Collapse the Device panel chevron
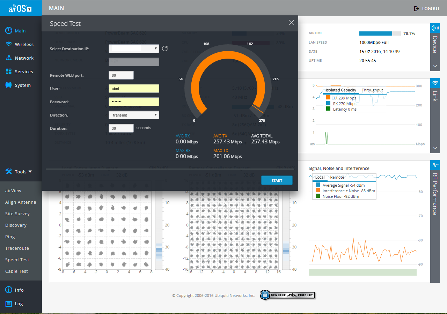Image resolution: width=447 pixels, height=314 pixels. [x=435, y=66]
